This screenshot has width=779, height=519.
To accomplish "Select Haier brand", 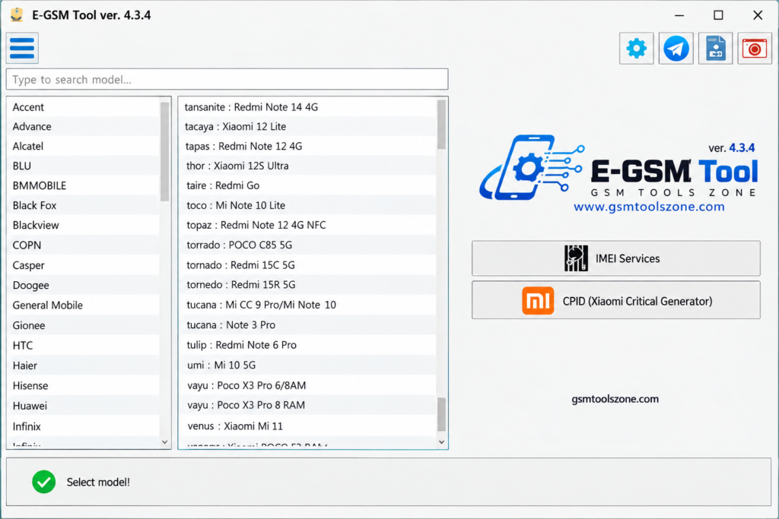I will pos(83,366).
